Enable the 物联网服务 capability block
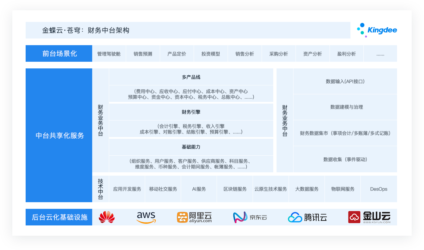The width and height of the screenshot is (424, 250). pos(342,189)
